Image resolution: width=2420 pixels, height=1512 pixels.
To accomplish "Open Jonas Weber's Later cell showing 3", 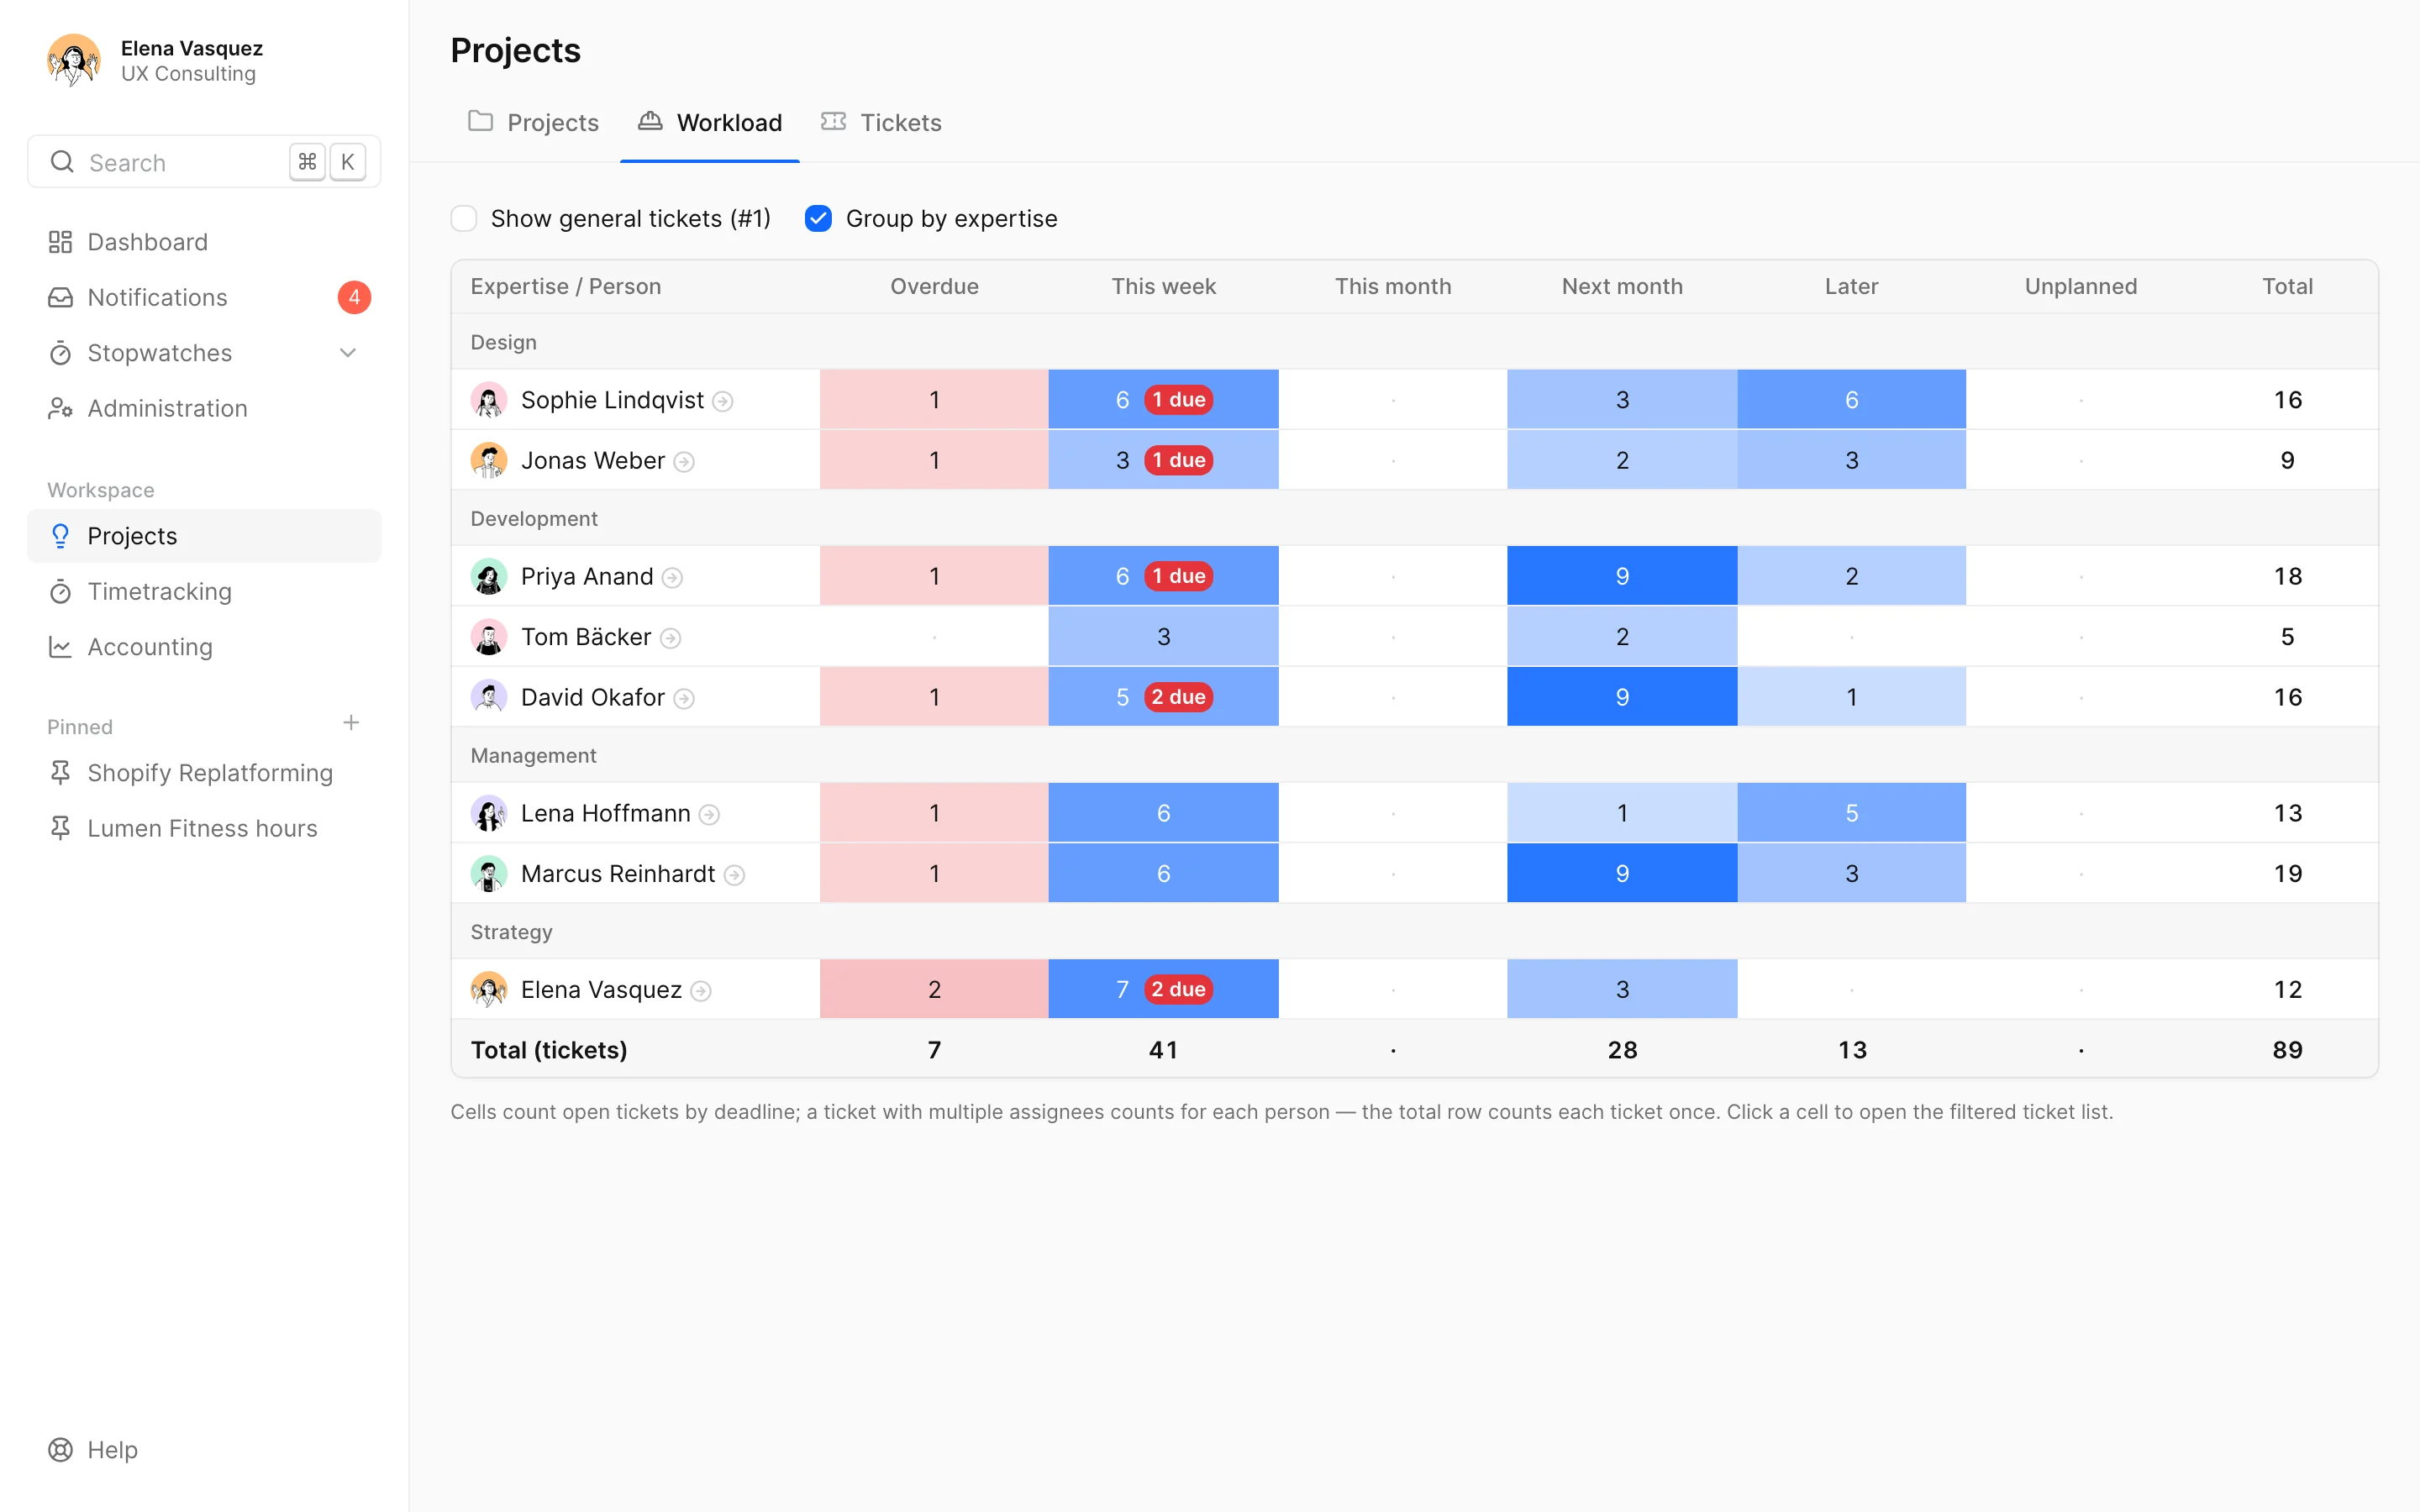I will [1851, 460].
